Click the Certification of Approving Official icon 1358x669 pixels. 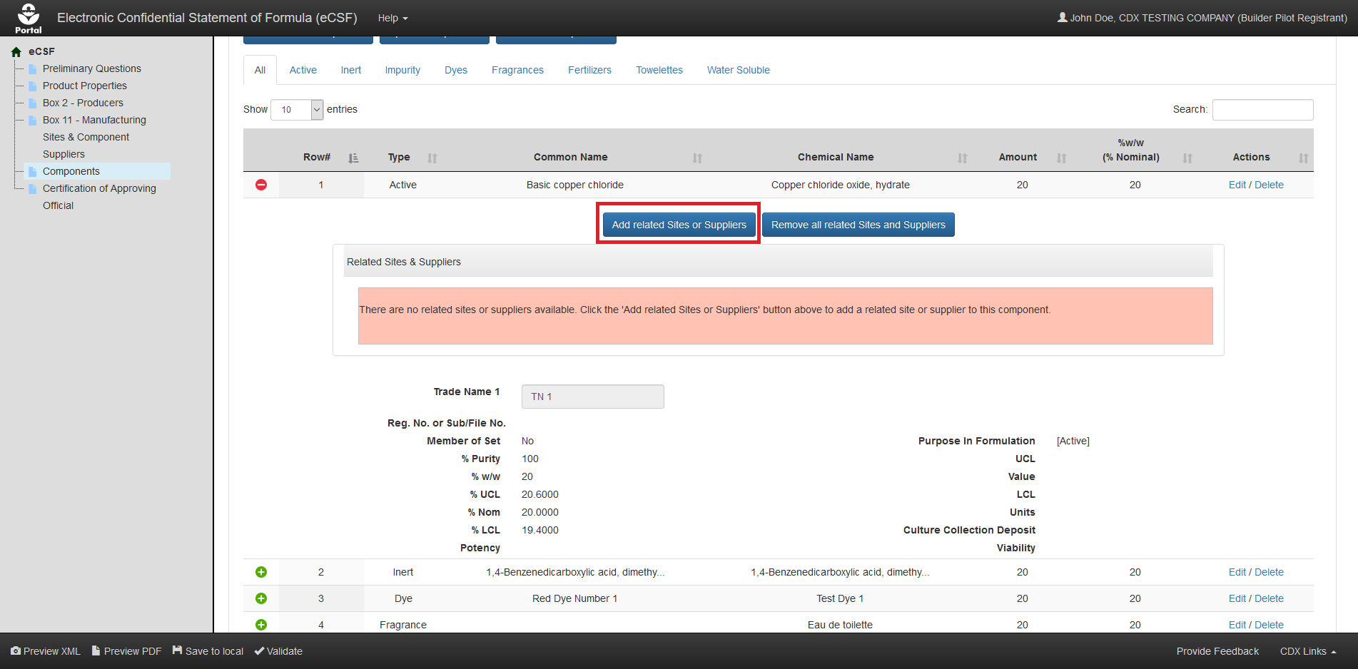tap(33, 189)
